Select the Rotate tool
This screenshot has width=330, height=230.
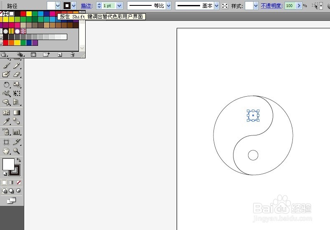tap(6, 85)
